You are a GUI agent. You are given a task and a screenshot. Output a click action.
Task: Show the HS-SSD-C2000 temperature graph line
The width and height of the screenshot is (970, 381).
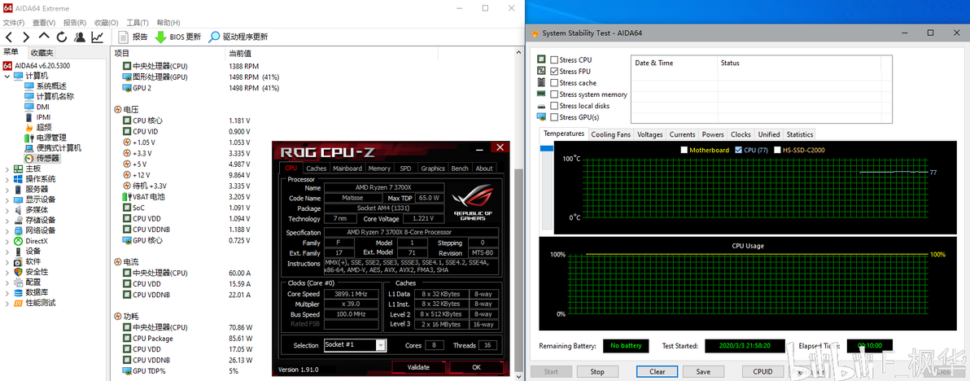point(778,150)
